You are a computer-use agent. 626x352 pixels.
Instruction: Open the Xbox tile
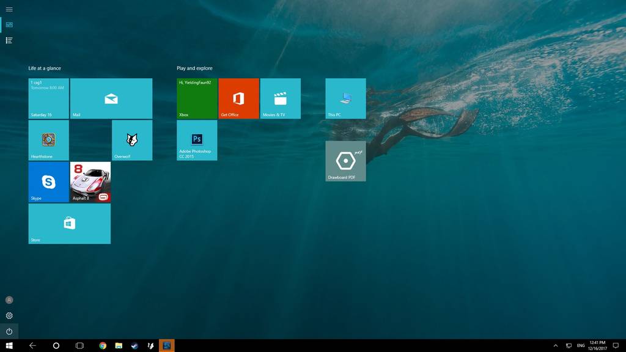pyautogui.click(x=197, y=98)
